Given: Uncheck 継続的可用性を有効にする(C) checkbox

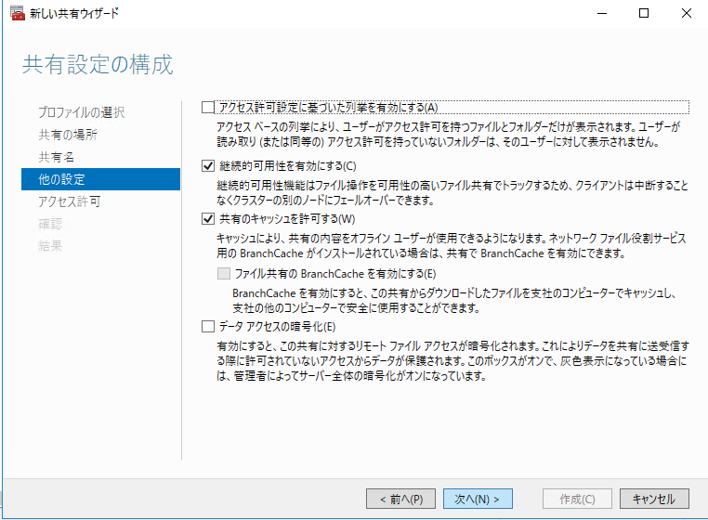Looking at the screenshot, I should tap(208, 166).
